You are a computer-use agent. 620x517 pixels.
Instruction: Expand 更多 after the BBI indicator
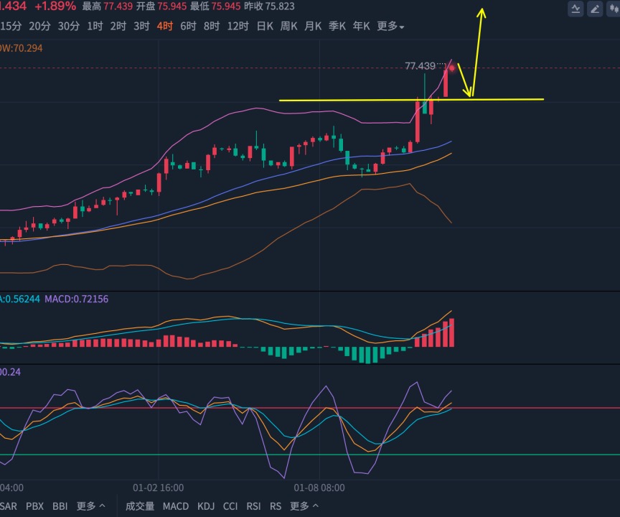click(90, 506)
